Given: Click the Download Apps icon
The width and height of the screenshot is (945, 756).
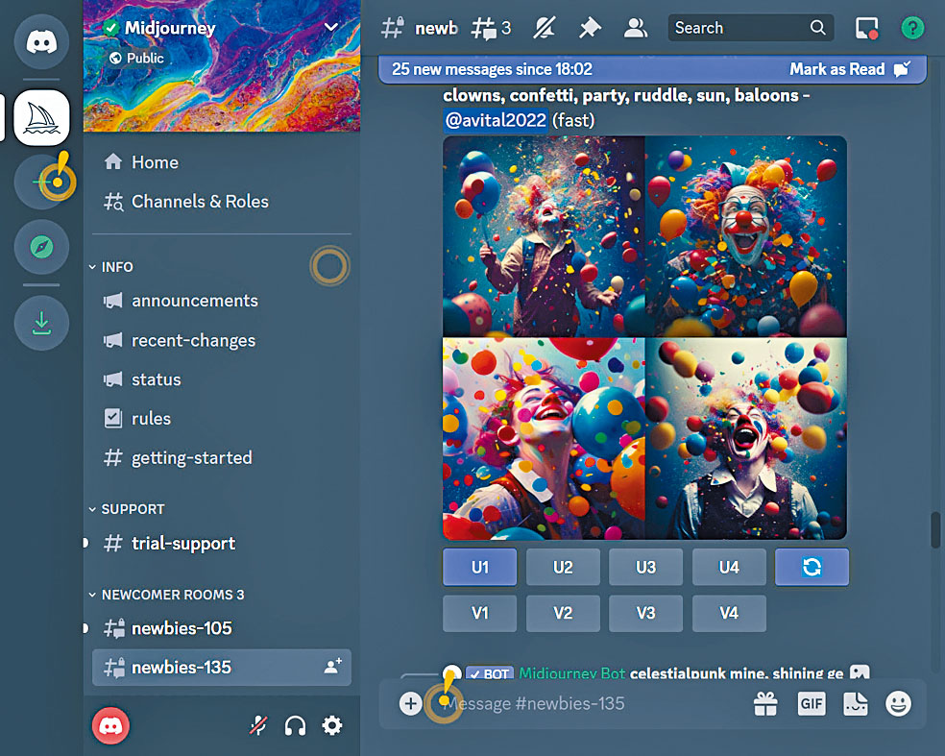Looking at the screenshot, I should click(41, 323).
